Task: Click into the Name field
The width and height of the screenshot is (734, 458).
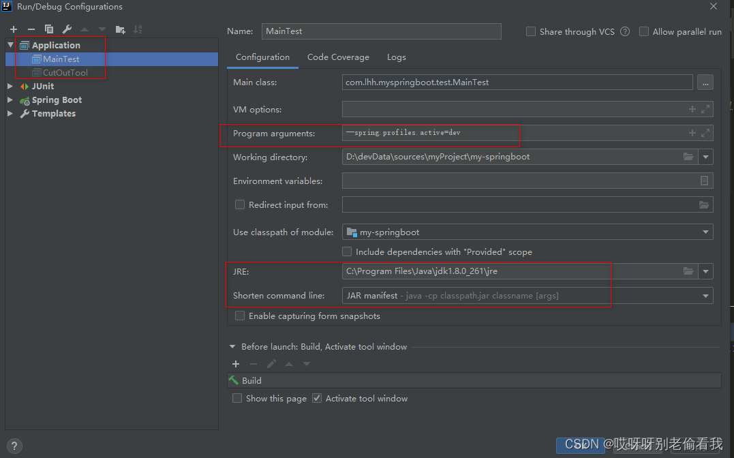Action: click(382, 31)
